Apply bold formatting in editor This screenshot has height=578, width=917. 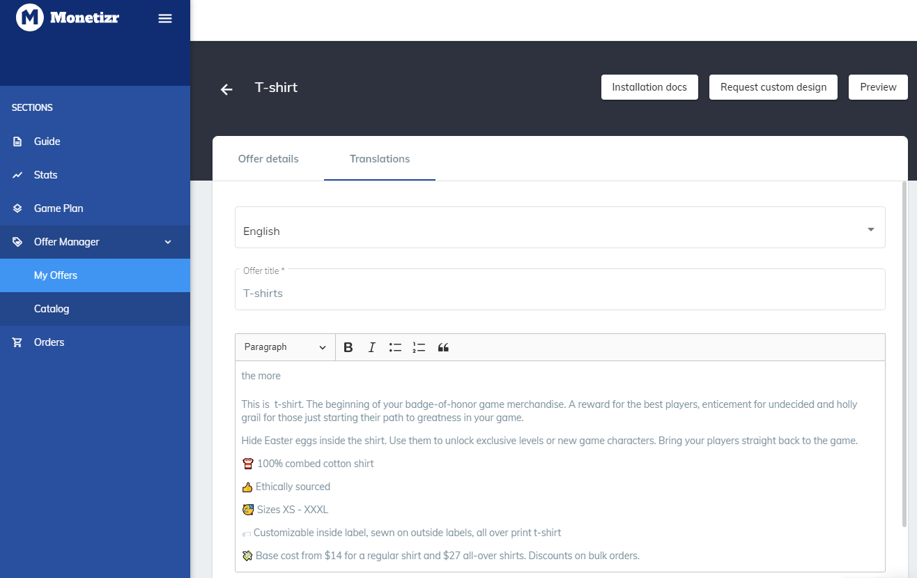point(348,347)
